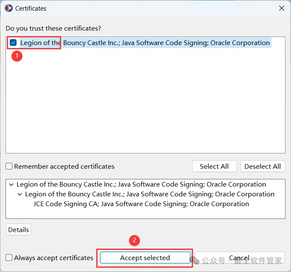Click the Eclipse icon in the title bar
The image size is (291, 272).
click(x=8, y=8)
